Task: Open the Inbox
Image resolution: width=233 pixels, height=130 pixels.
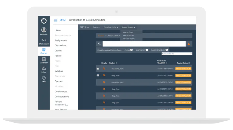Action: (44, 70)
